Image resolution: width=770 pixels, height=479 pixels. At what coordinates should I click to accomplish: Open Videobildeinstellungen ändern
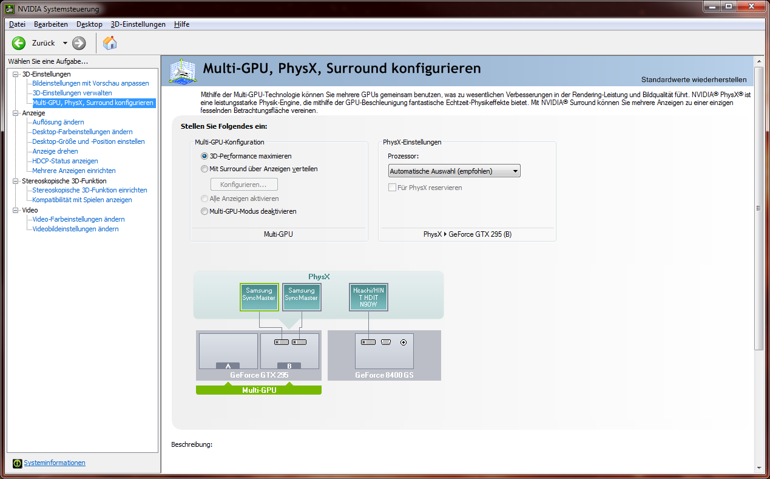point(75,229)
